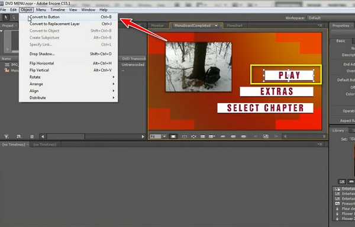Click the trash delete icon in Project panel
The image size is (355, 227).
point(32,136)
